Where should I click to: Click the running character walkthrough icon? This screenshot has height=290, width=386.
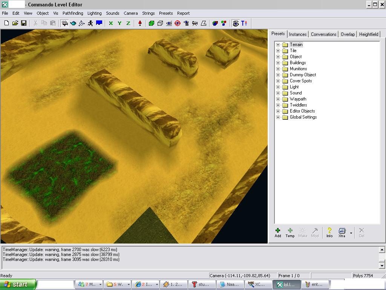(90, 23)
